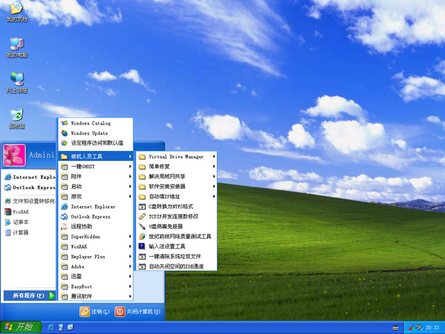Screen dimensions: 445x334
Task: Expand the 一键GHOST submenu arrow
Action: click(x=130, y=166)
